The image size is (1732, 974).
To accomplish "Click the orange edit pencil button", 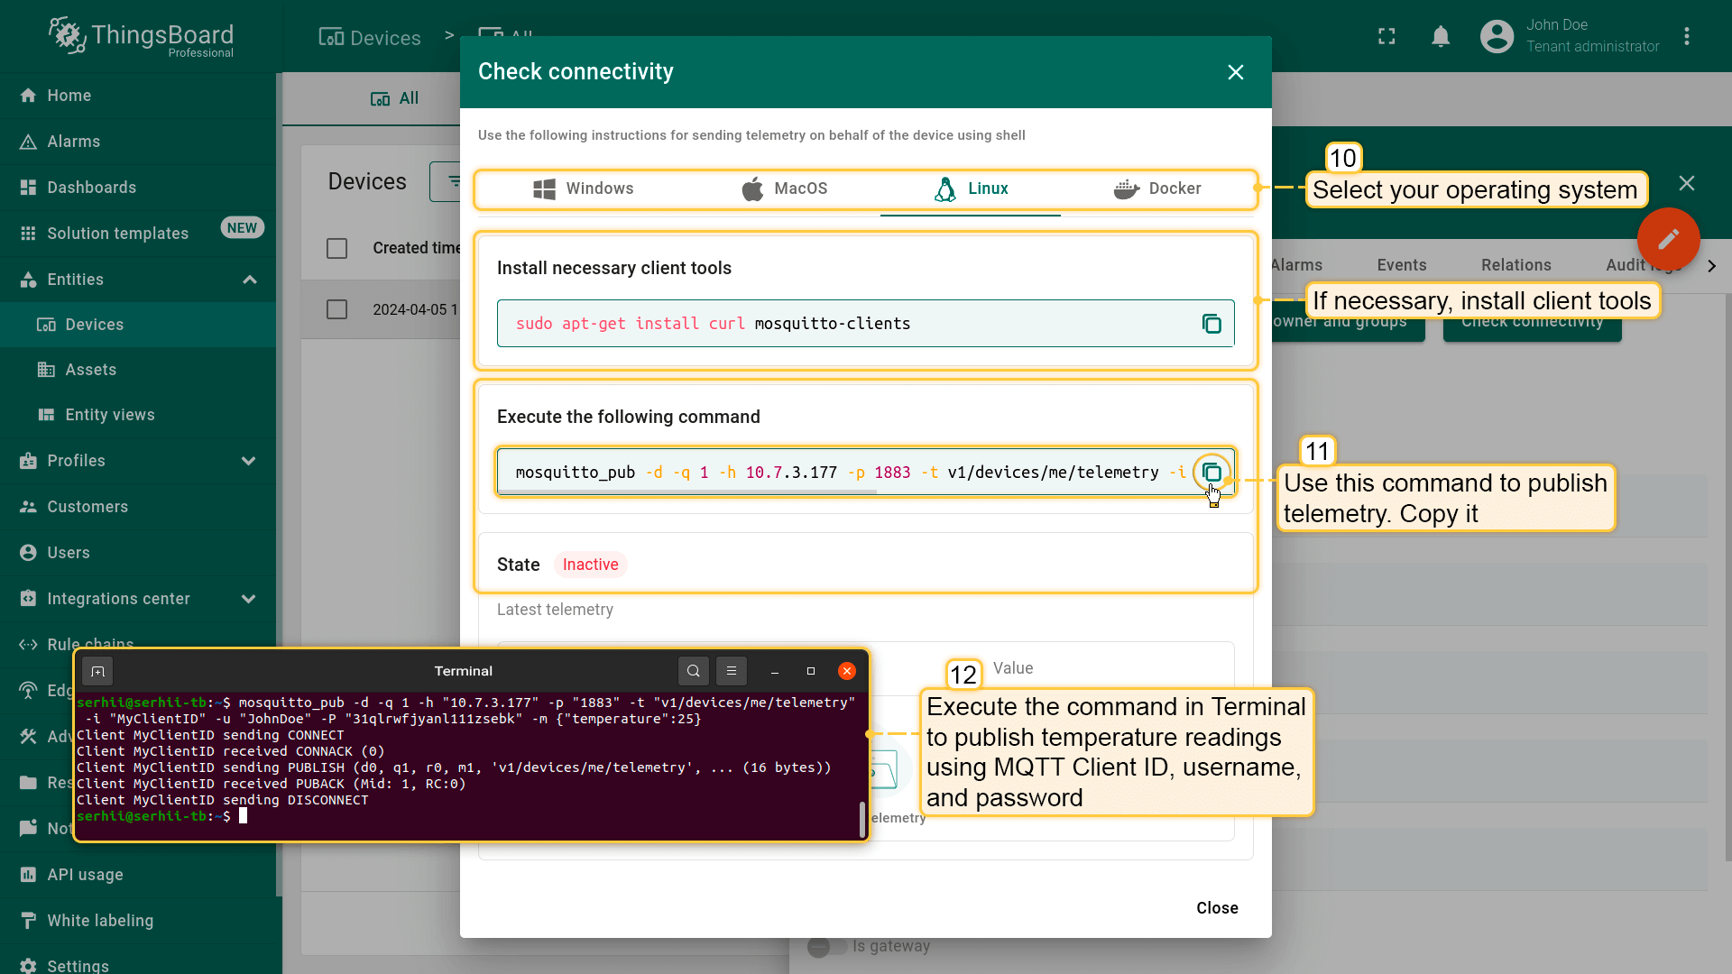I will click(x=1668, y=239).
